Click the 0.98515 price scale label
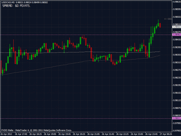 pos(177,24)
